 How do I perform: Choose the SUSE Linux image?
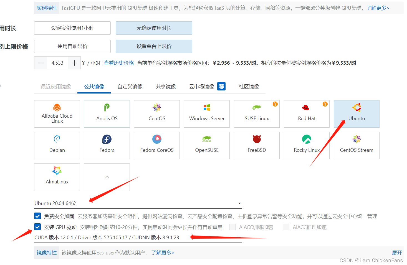[257, 114]
